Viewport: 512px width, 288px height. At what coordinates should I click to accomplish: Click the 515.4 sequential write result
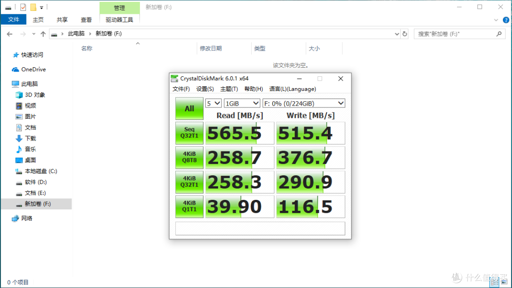click(311, 133)
